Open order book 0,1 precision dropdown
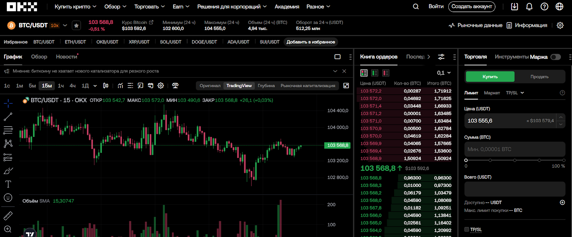This screenshot has height=237, width=572. click(x=444, y=73)
